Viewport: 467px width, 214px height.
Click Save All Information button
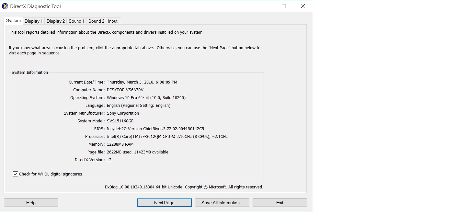(x=222, y=203)
